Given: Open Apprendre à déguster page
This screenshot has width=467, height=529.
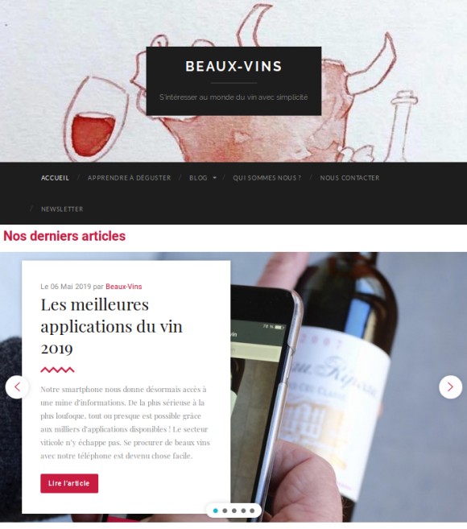Looking at the screenshot, I should 130,178.
